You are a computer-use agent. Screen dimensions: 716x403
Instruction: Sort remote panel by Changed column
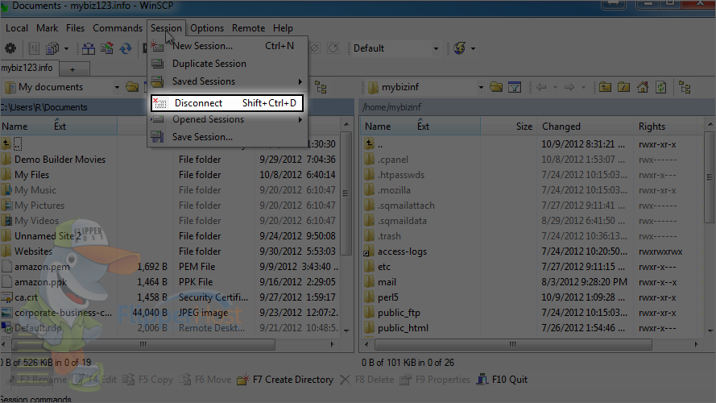[585, 126]
